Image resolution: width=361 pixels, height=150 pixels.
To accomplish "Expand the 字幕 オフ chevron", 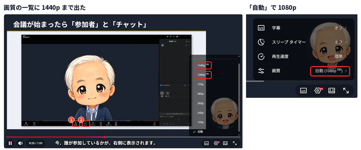I will (x=346, y=28).
